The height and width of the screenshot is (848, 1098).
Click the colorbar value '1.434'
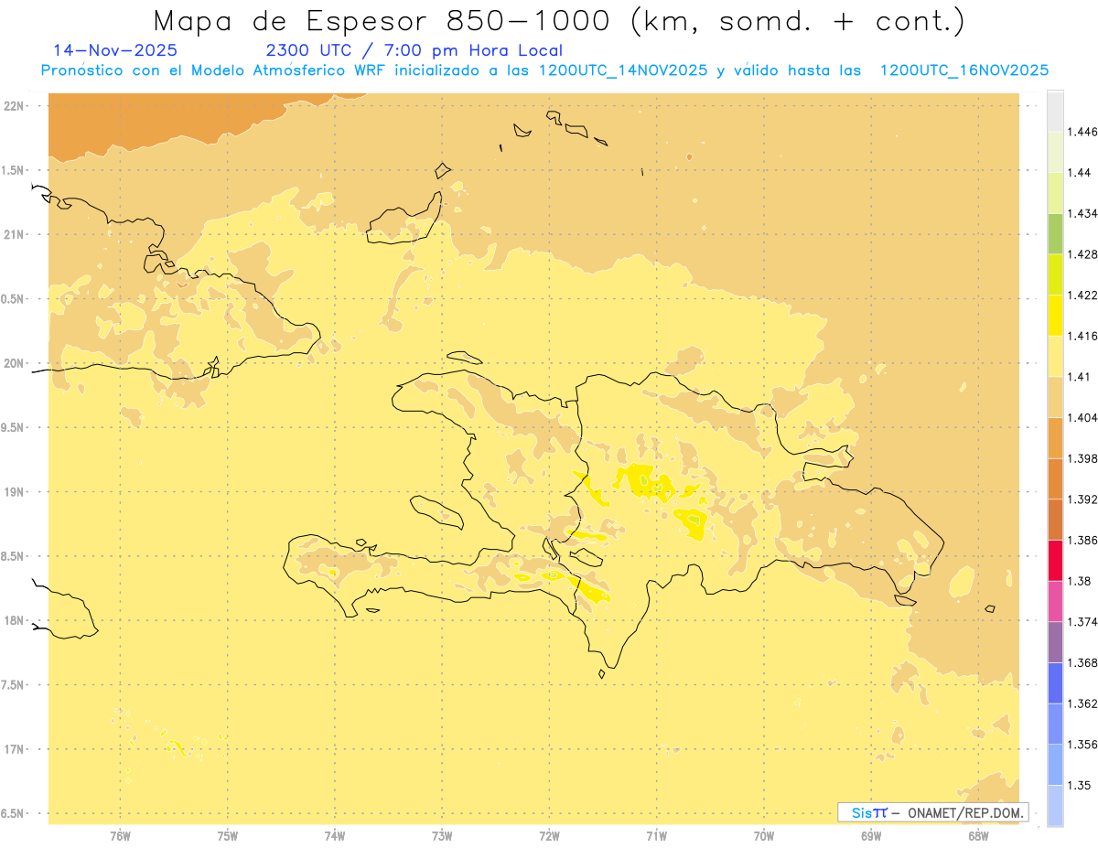[x=1081, y=214]
